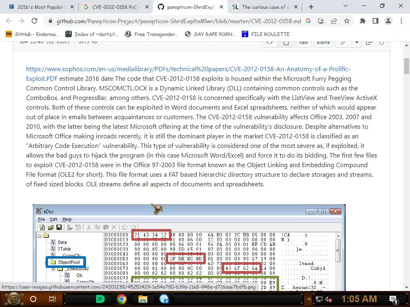Open the blue disc app on the taskbar

click(x=164, y=299)
